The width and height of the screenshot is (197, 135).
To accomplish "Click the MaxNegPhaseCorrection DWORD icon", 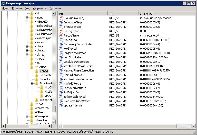I will [x=61, y=70].
